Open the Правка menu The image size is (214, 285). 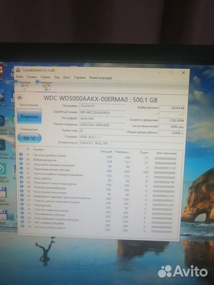coord(32,77)
